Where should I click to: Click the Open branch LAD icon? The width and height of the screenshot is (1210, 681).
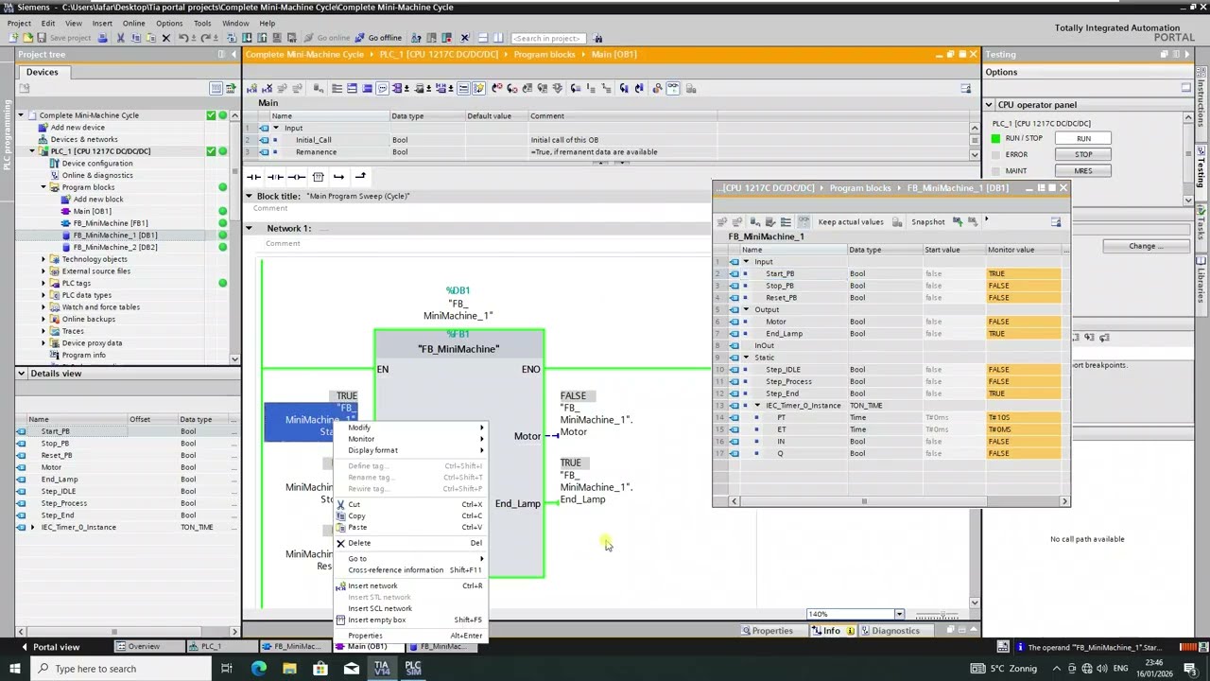[x=338, y=177]
